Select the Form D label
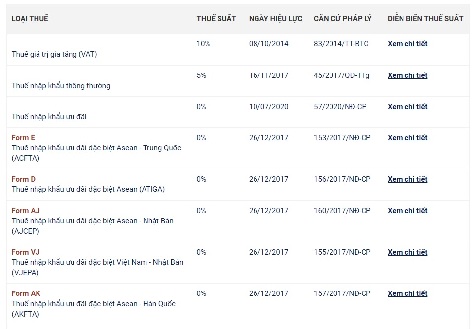This screenshot has width=476, height=329. pyautogui.click(x=23, y=179)
